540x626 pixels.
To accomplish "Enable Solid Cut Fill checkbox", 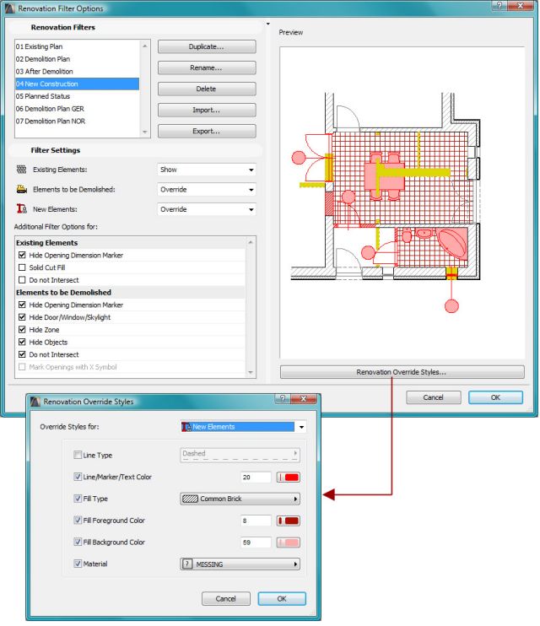I will (22, 267).
